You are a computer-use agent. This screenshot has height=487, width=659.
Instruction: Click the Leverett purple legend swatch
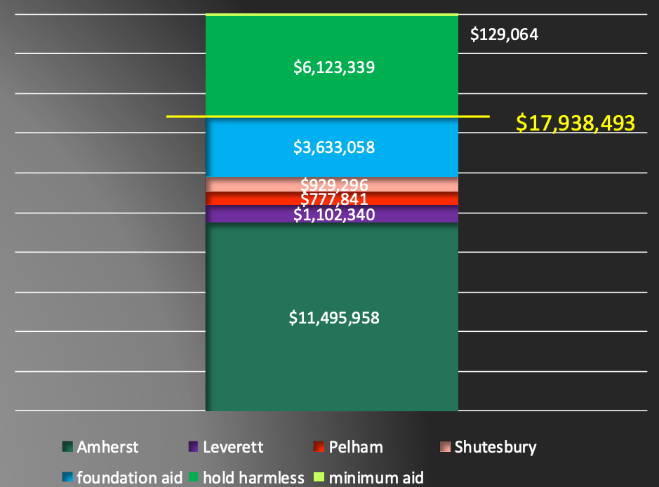192,447
